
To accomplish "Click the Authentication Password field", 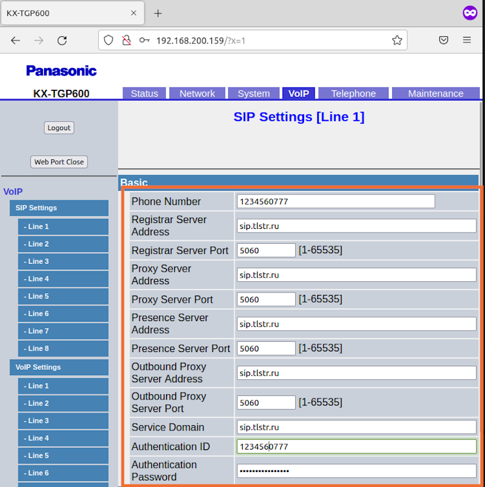I will click(x=356, y=471).
